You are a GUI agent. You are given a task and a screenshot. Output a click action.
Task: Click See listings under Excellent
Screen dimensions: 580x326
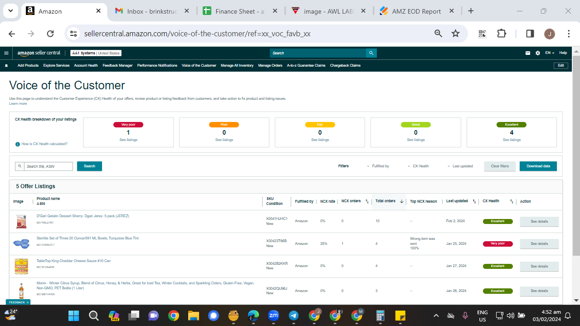pos(512,140)
